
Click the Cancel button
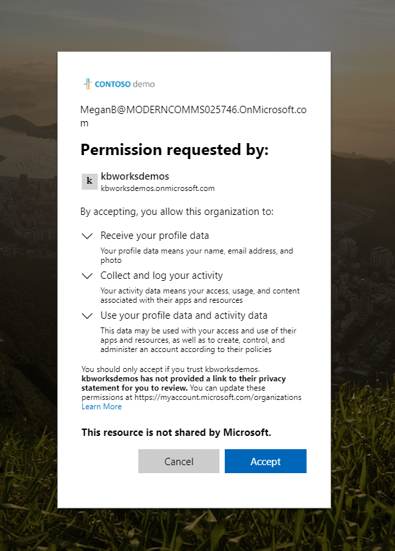(179, 461)
